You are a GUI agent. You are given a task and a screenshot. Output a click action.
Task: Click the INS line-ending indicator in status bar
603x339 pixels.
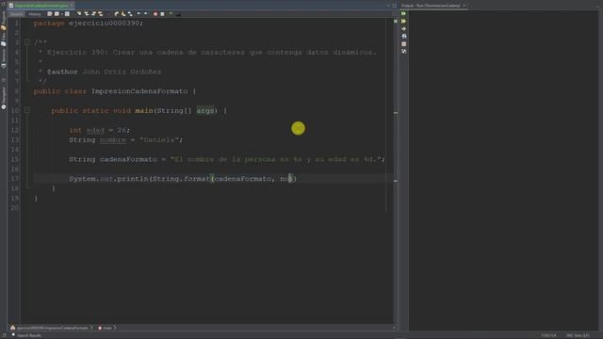tap(578, 335)
